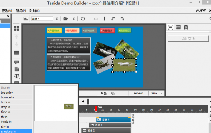Click the flip vertical arrow icon
Viewport: 211px width, 133px height.
104,19
